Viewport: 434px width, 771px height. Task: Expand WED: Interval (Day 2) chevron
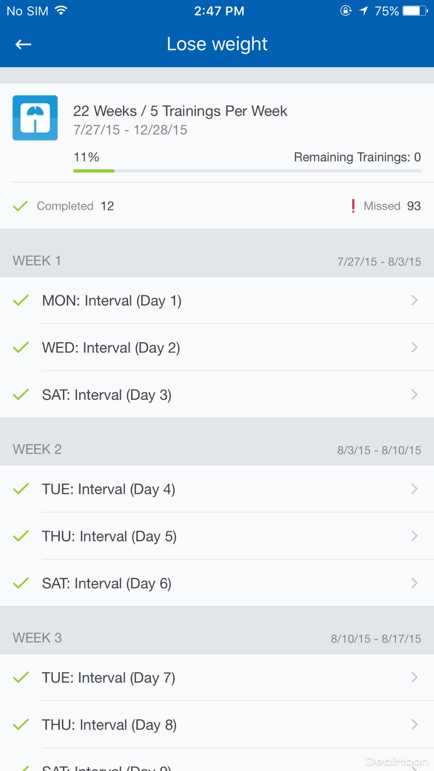tap(414, 347)
